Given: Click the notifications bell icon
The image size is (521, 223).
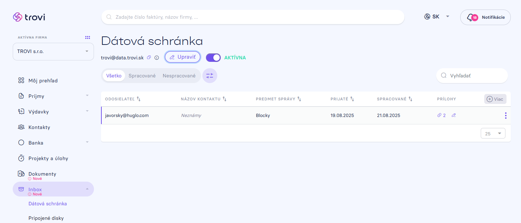Looking at the screenshot, I should 470,17.
